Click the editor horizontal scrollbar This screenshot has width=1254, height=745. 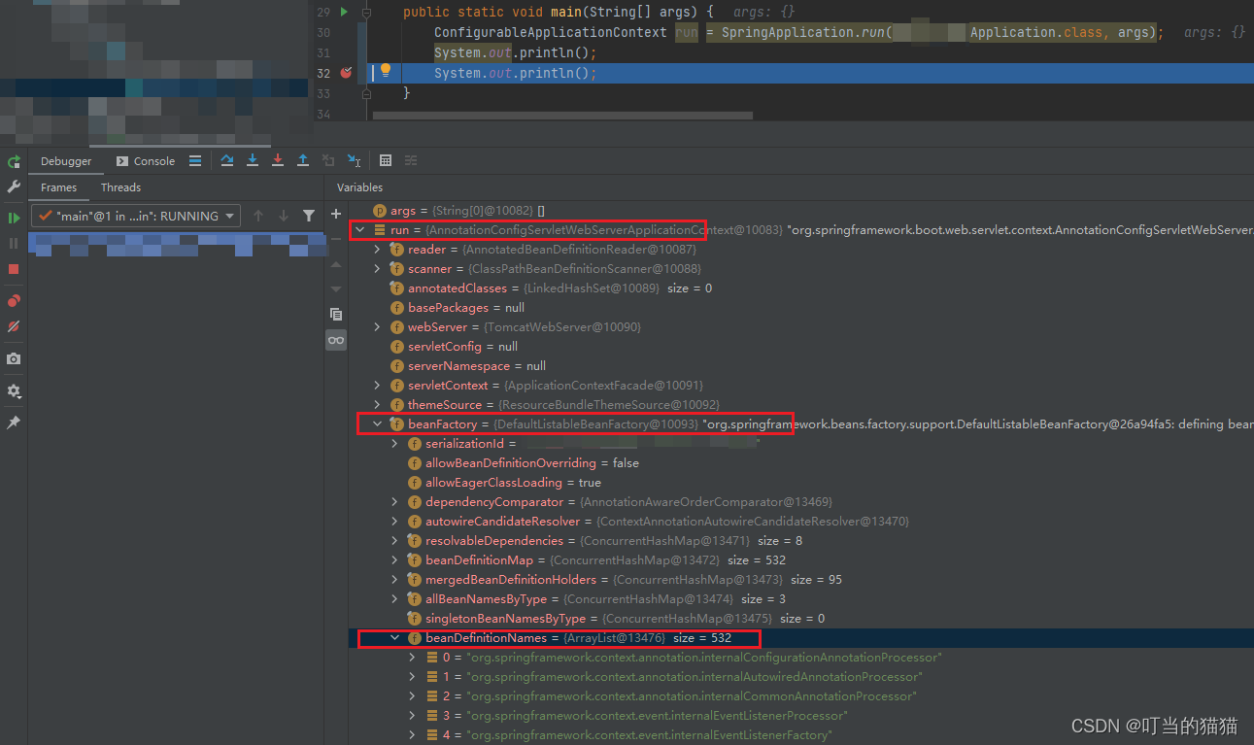[562, 116]
